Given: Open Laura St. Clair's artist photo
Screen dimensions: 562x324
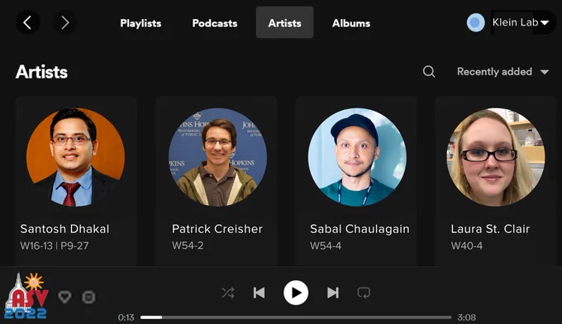Looking at the screenshot, I should 496,157.
